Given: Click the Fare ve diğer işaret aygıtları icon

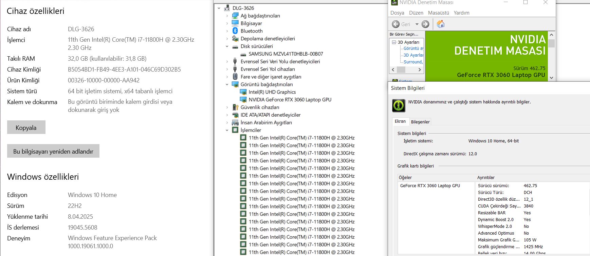Looking at the screenshot, I should click(235, 77).
